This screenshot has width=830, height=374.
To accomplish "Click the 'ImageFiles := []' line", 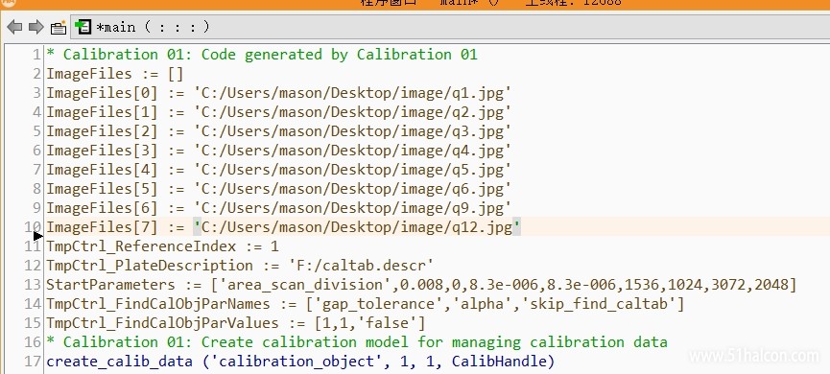I will click(115, 74).
